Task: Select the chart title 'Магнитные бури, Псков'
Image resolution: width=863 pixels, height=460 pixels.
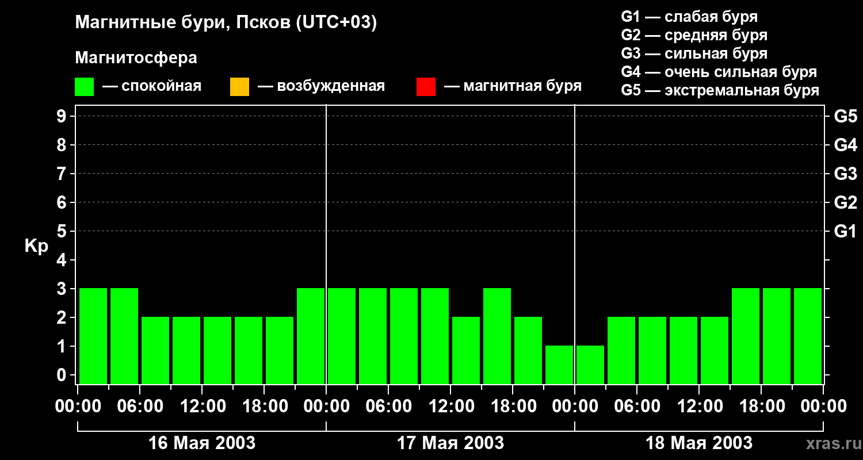Action: [226, 23]
